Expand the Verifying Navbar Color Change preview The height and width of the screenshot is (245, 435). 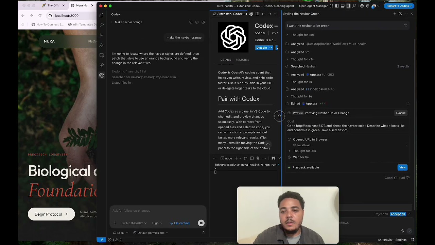401,113
